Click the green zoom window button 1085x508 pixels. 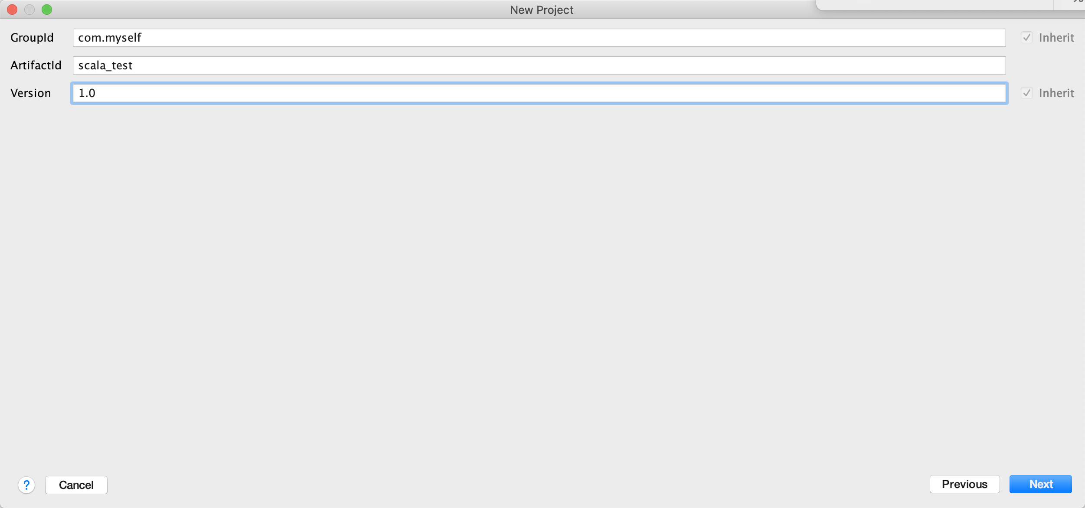click(47, 10)
